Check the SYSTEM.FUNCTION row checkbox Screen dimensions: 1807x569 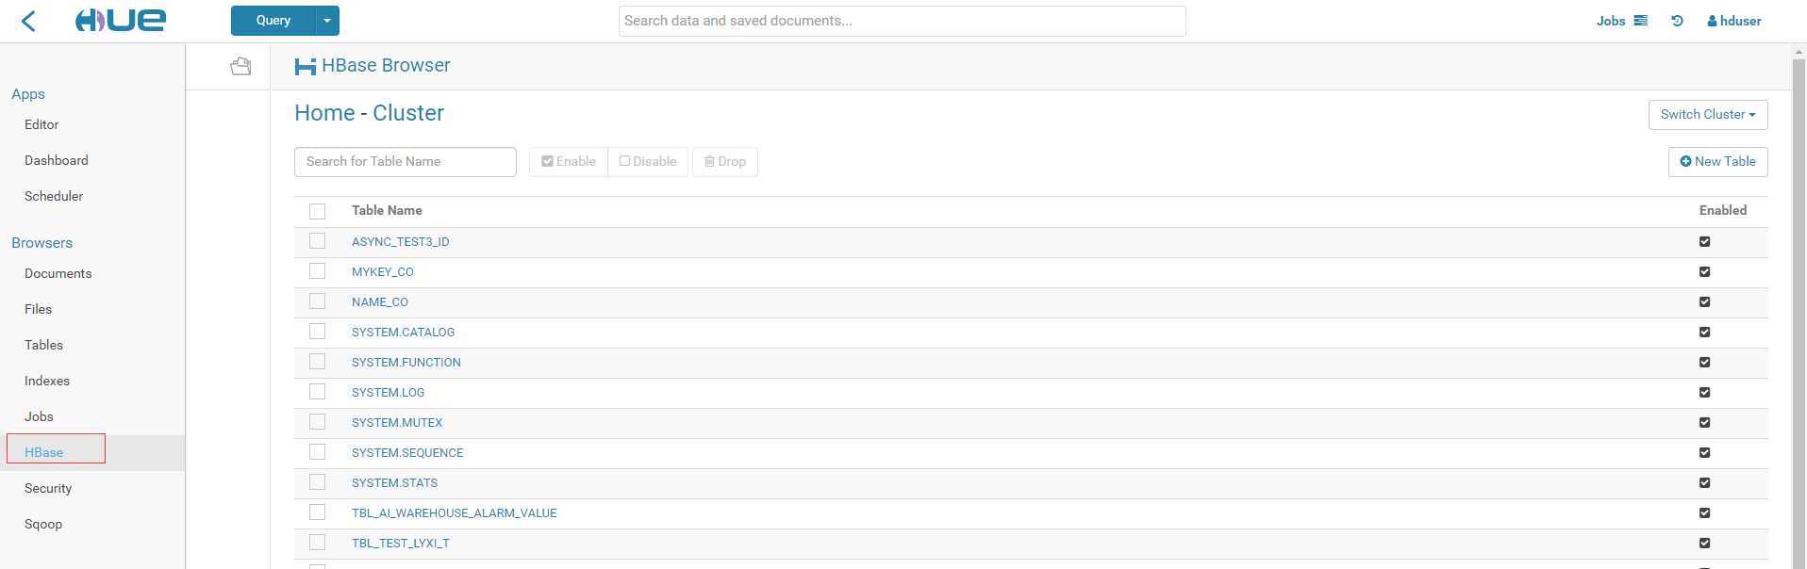[317, 362]
